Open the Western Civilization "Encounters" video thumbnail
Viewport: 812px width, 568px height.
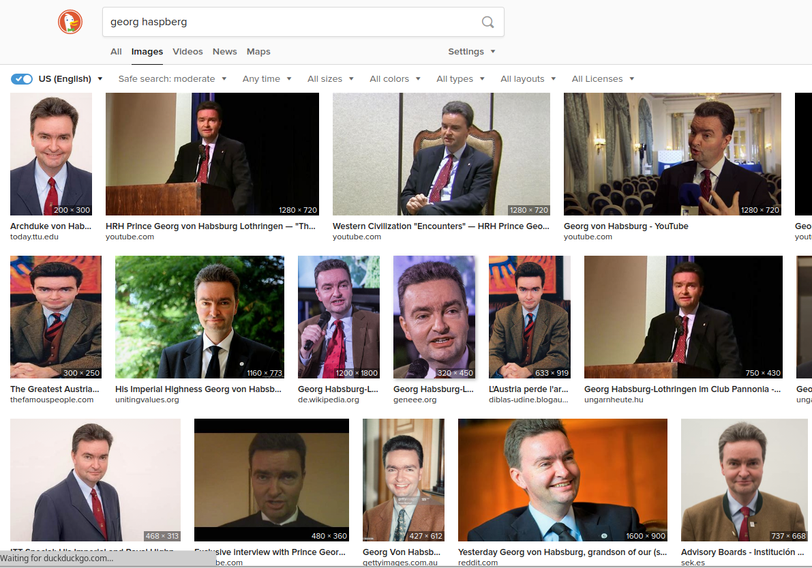coord(441,154)
